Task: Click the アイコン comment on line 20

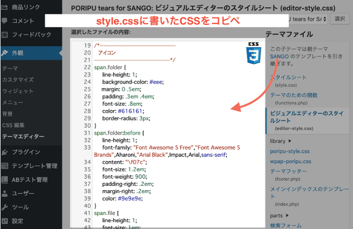Action: point(107,52)
